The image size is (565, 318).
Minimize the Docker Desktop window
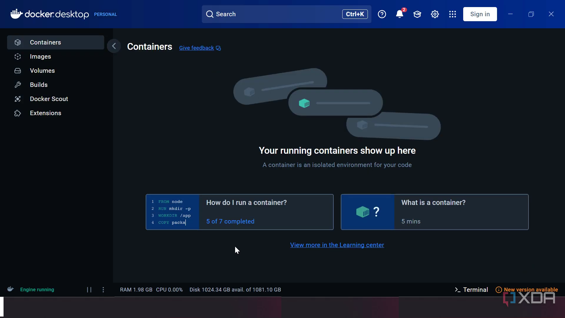(x=511, y=14)
